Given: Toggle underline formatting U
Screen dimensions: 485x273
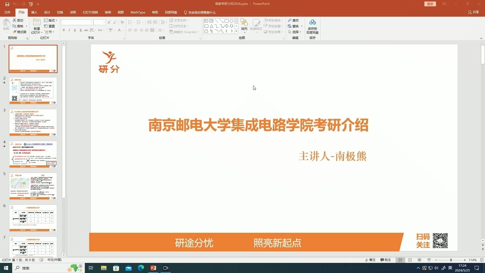Looking at the screenshot, I should [75, 30].
